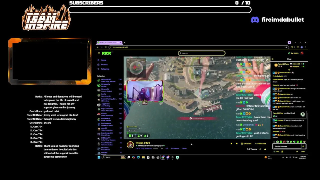Select the twotall_0420 Stream browser tab
Screen dimensions: 320x180
(x=109, y=42)
